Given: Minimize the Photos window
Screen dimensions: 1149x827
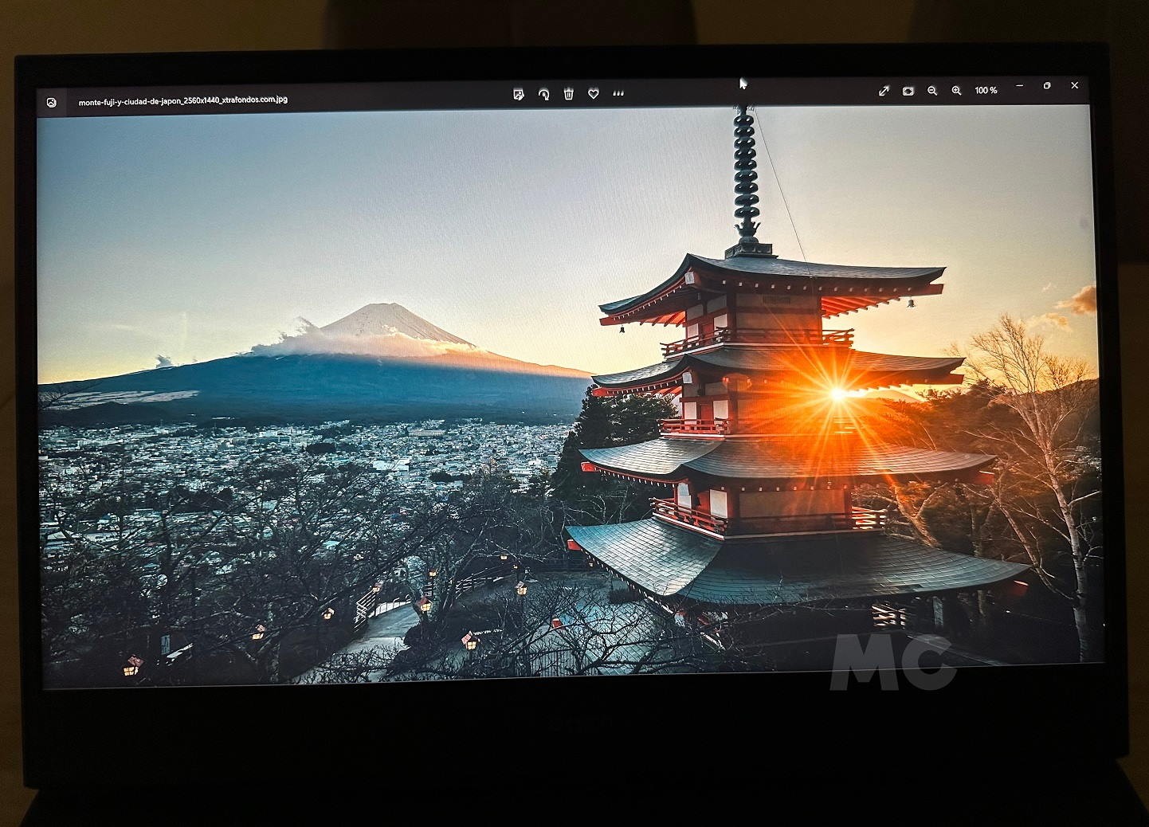Looking at the screenshot, I should click(x=1020, y=86).
